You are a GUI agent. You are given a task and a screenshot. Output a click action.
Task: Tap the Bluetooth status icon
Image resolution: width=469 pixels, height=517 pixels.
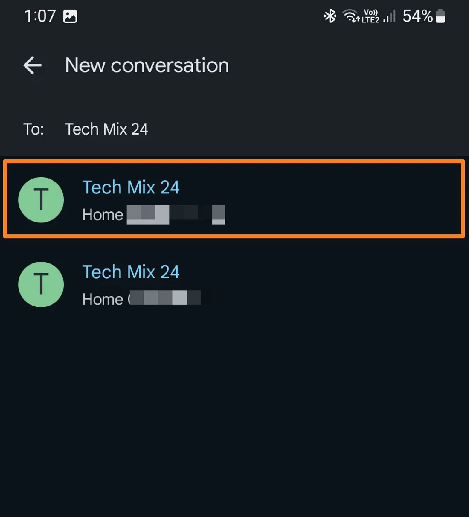330,16
